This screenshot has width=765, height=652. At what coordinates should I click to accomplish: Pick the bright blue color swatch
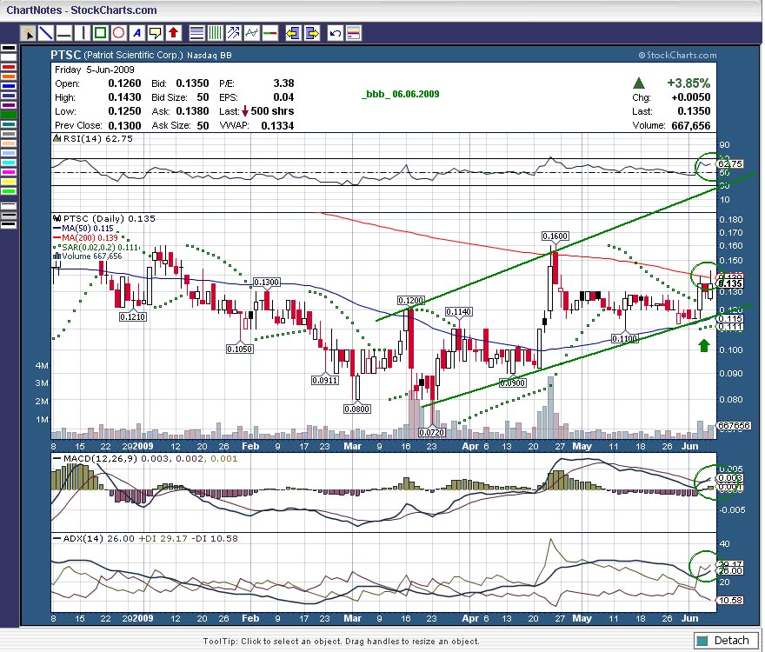coord(9,86)
